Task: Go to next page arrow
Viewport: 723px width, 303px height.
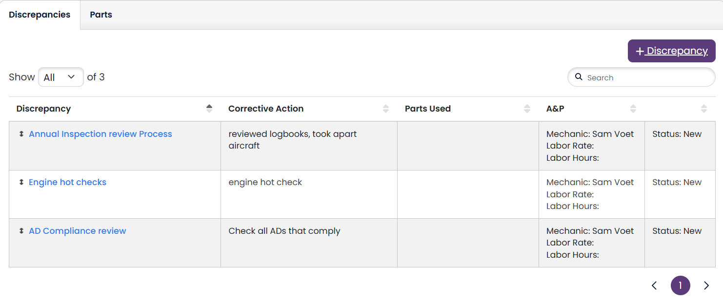Action: (x=706, y=286)
